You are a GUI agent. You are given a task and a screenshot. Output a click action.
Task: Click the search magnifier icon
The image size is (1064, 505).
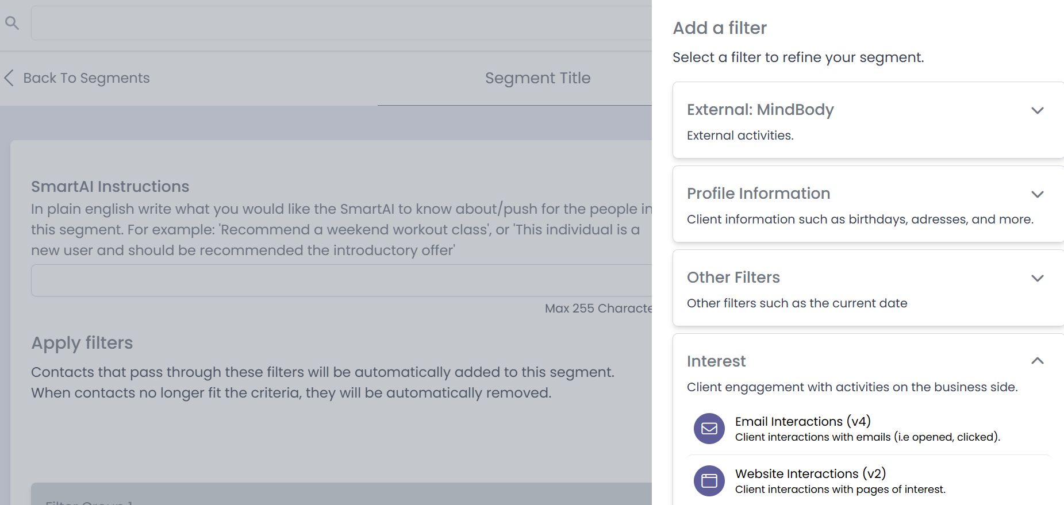pyautogui.click(x=12, y=22)
